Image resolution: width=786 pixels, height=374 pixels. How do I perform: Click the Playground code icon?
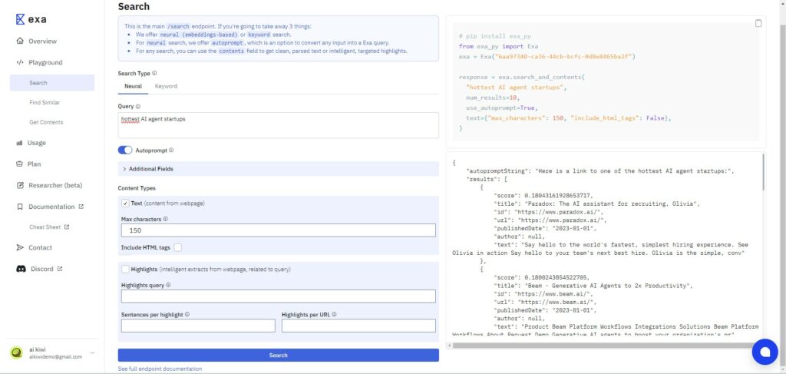pos(19,62)
